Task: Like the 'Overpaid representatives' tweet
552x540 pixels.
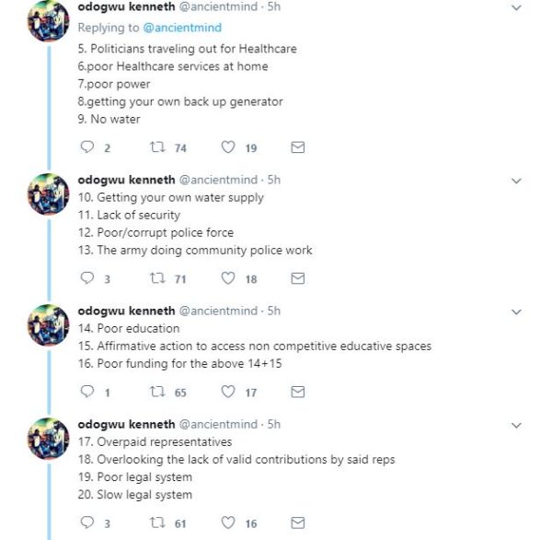Action: 229,523
